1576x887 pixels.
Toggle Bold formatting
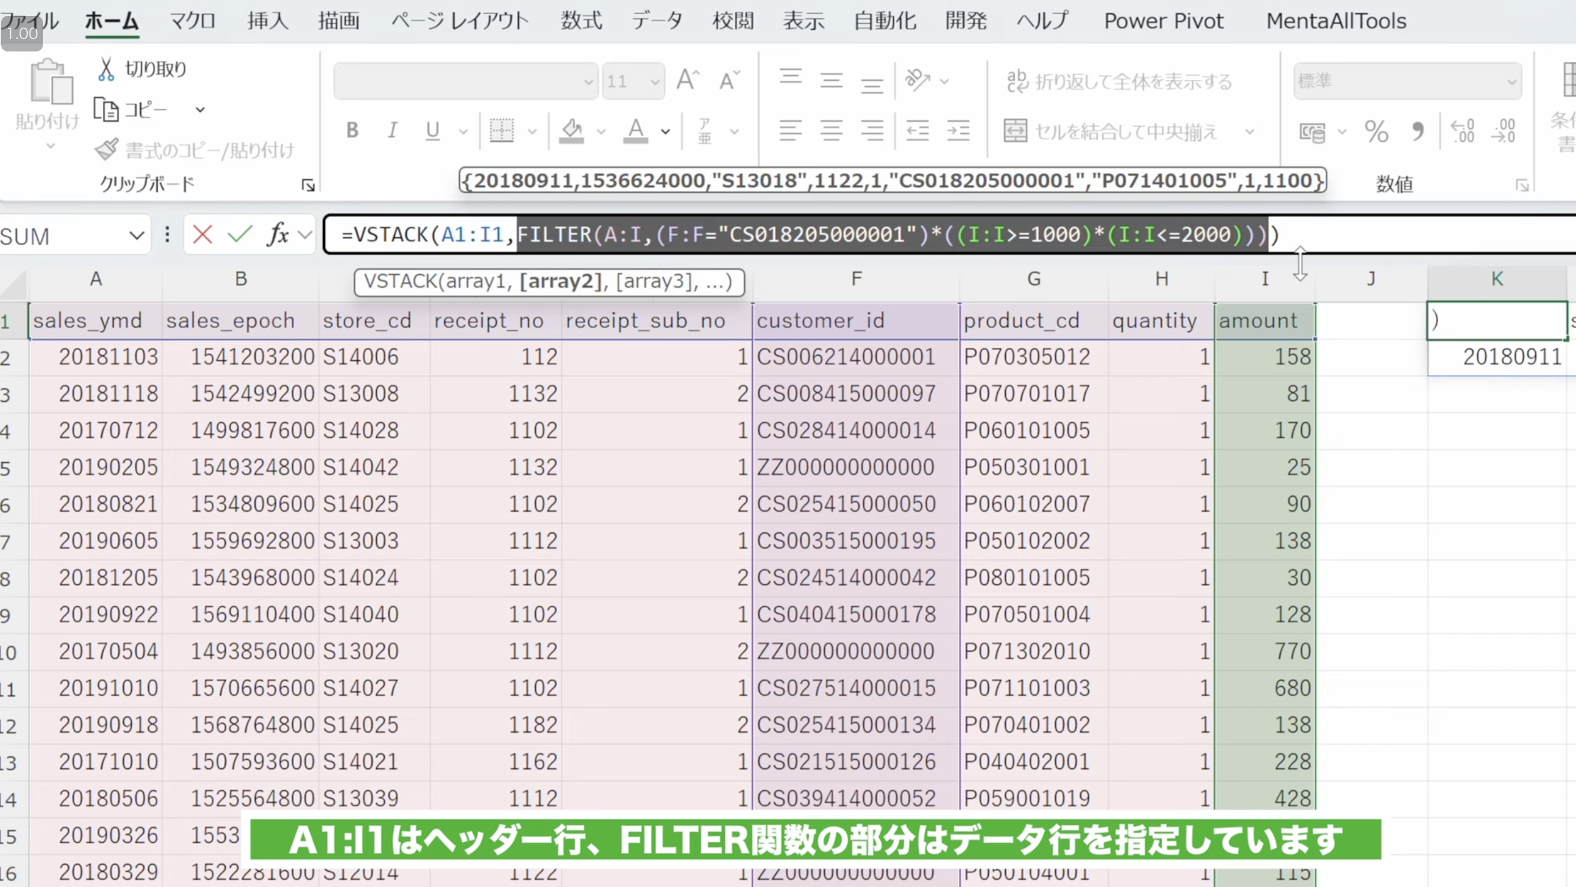352,130
